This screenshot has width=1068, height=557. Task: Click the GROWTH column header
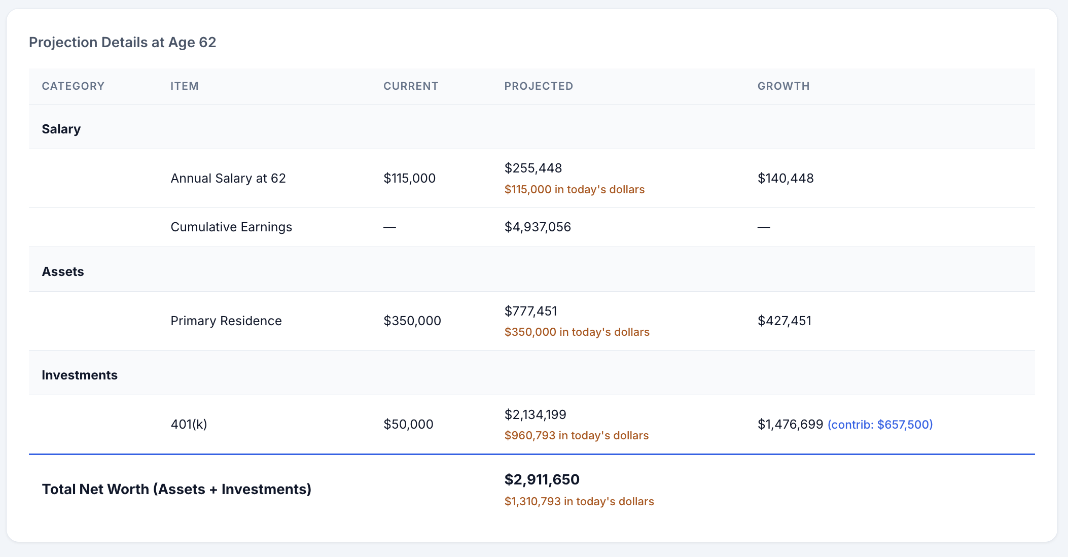tap(784, 86)
